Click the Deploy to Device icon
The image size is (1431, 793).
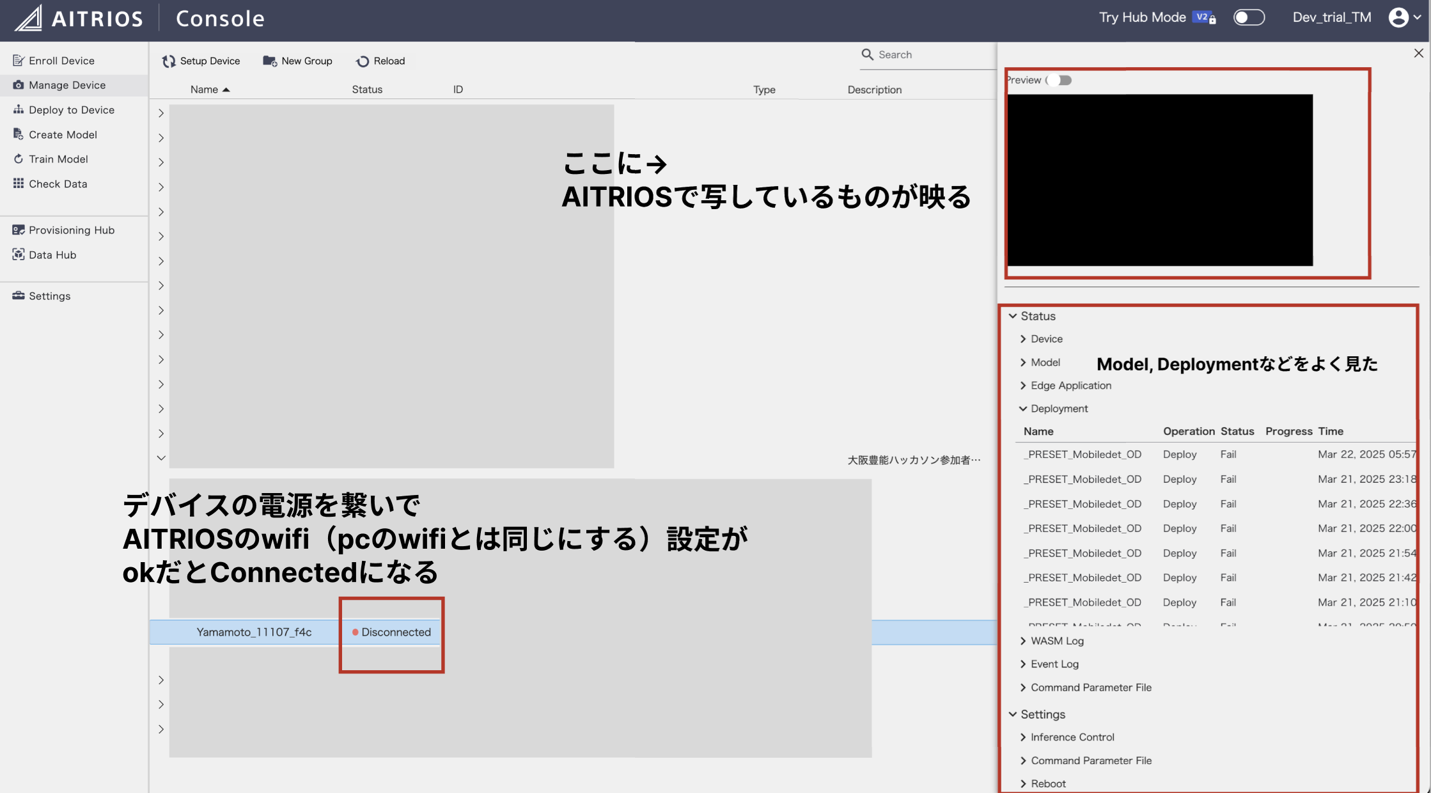[19, 110]
